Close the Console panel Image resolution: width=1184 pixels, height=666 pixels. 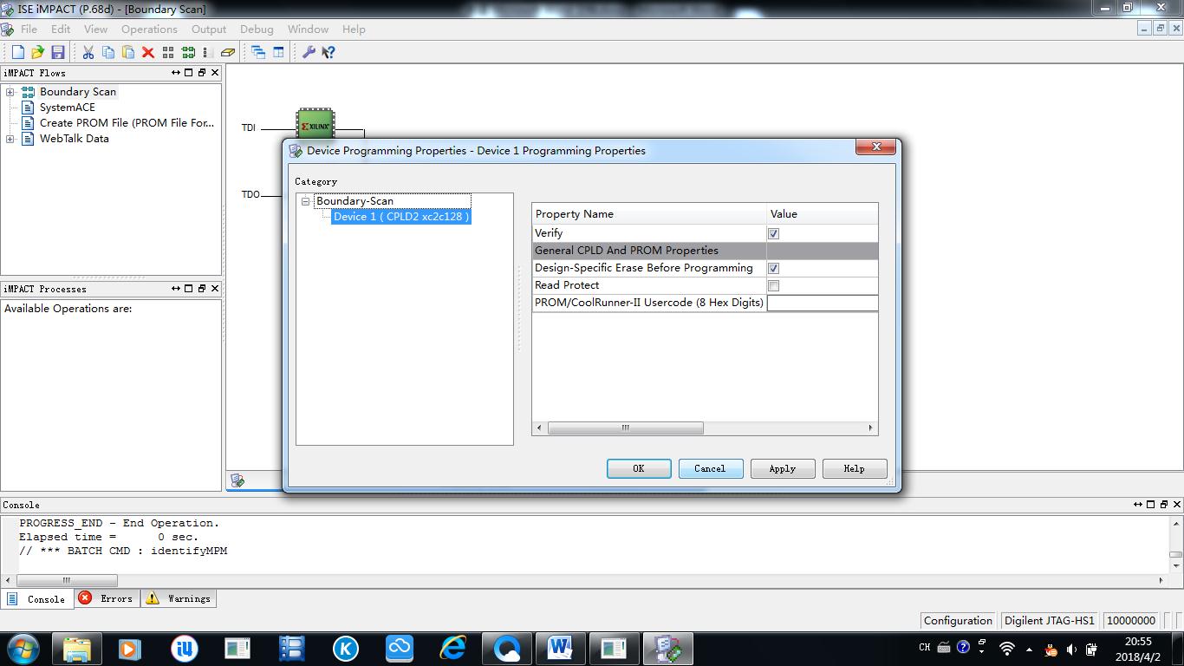click(x=1176, y=504)
